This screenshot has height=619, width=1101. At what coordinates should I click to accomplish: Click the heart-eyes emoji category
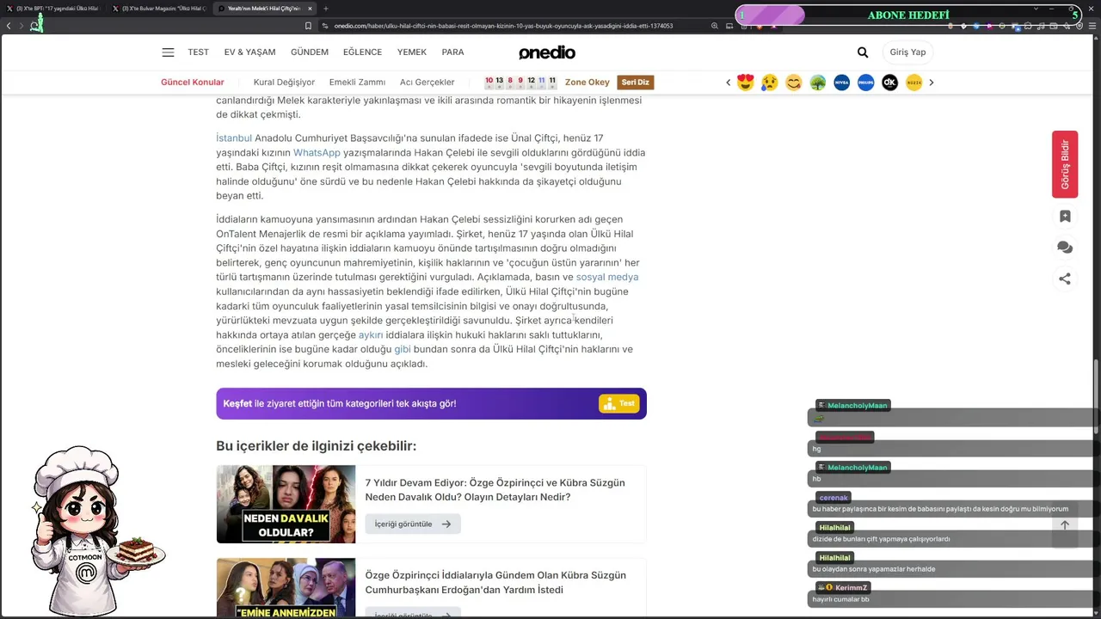(x=746, y=83)
